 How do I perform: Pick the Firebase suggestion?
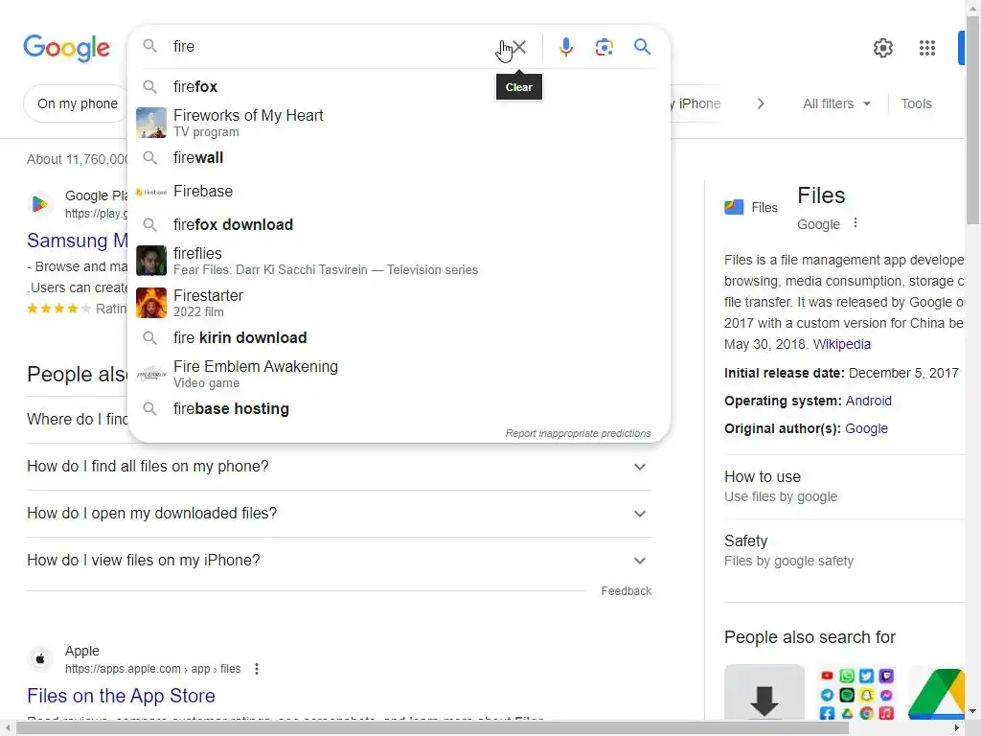click(399, 192)
